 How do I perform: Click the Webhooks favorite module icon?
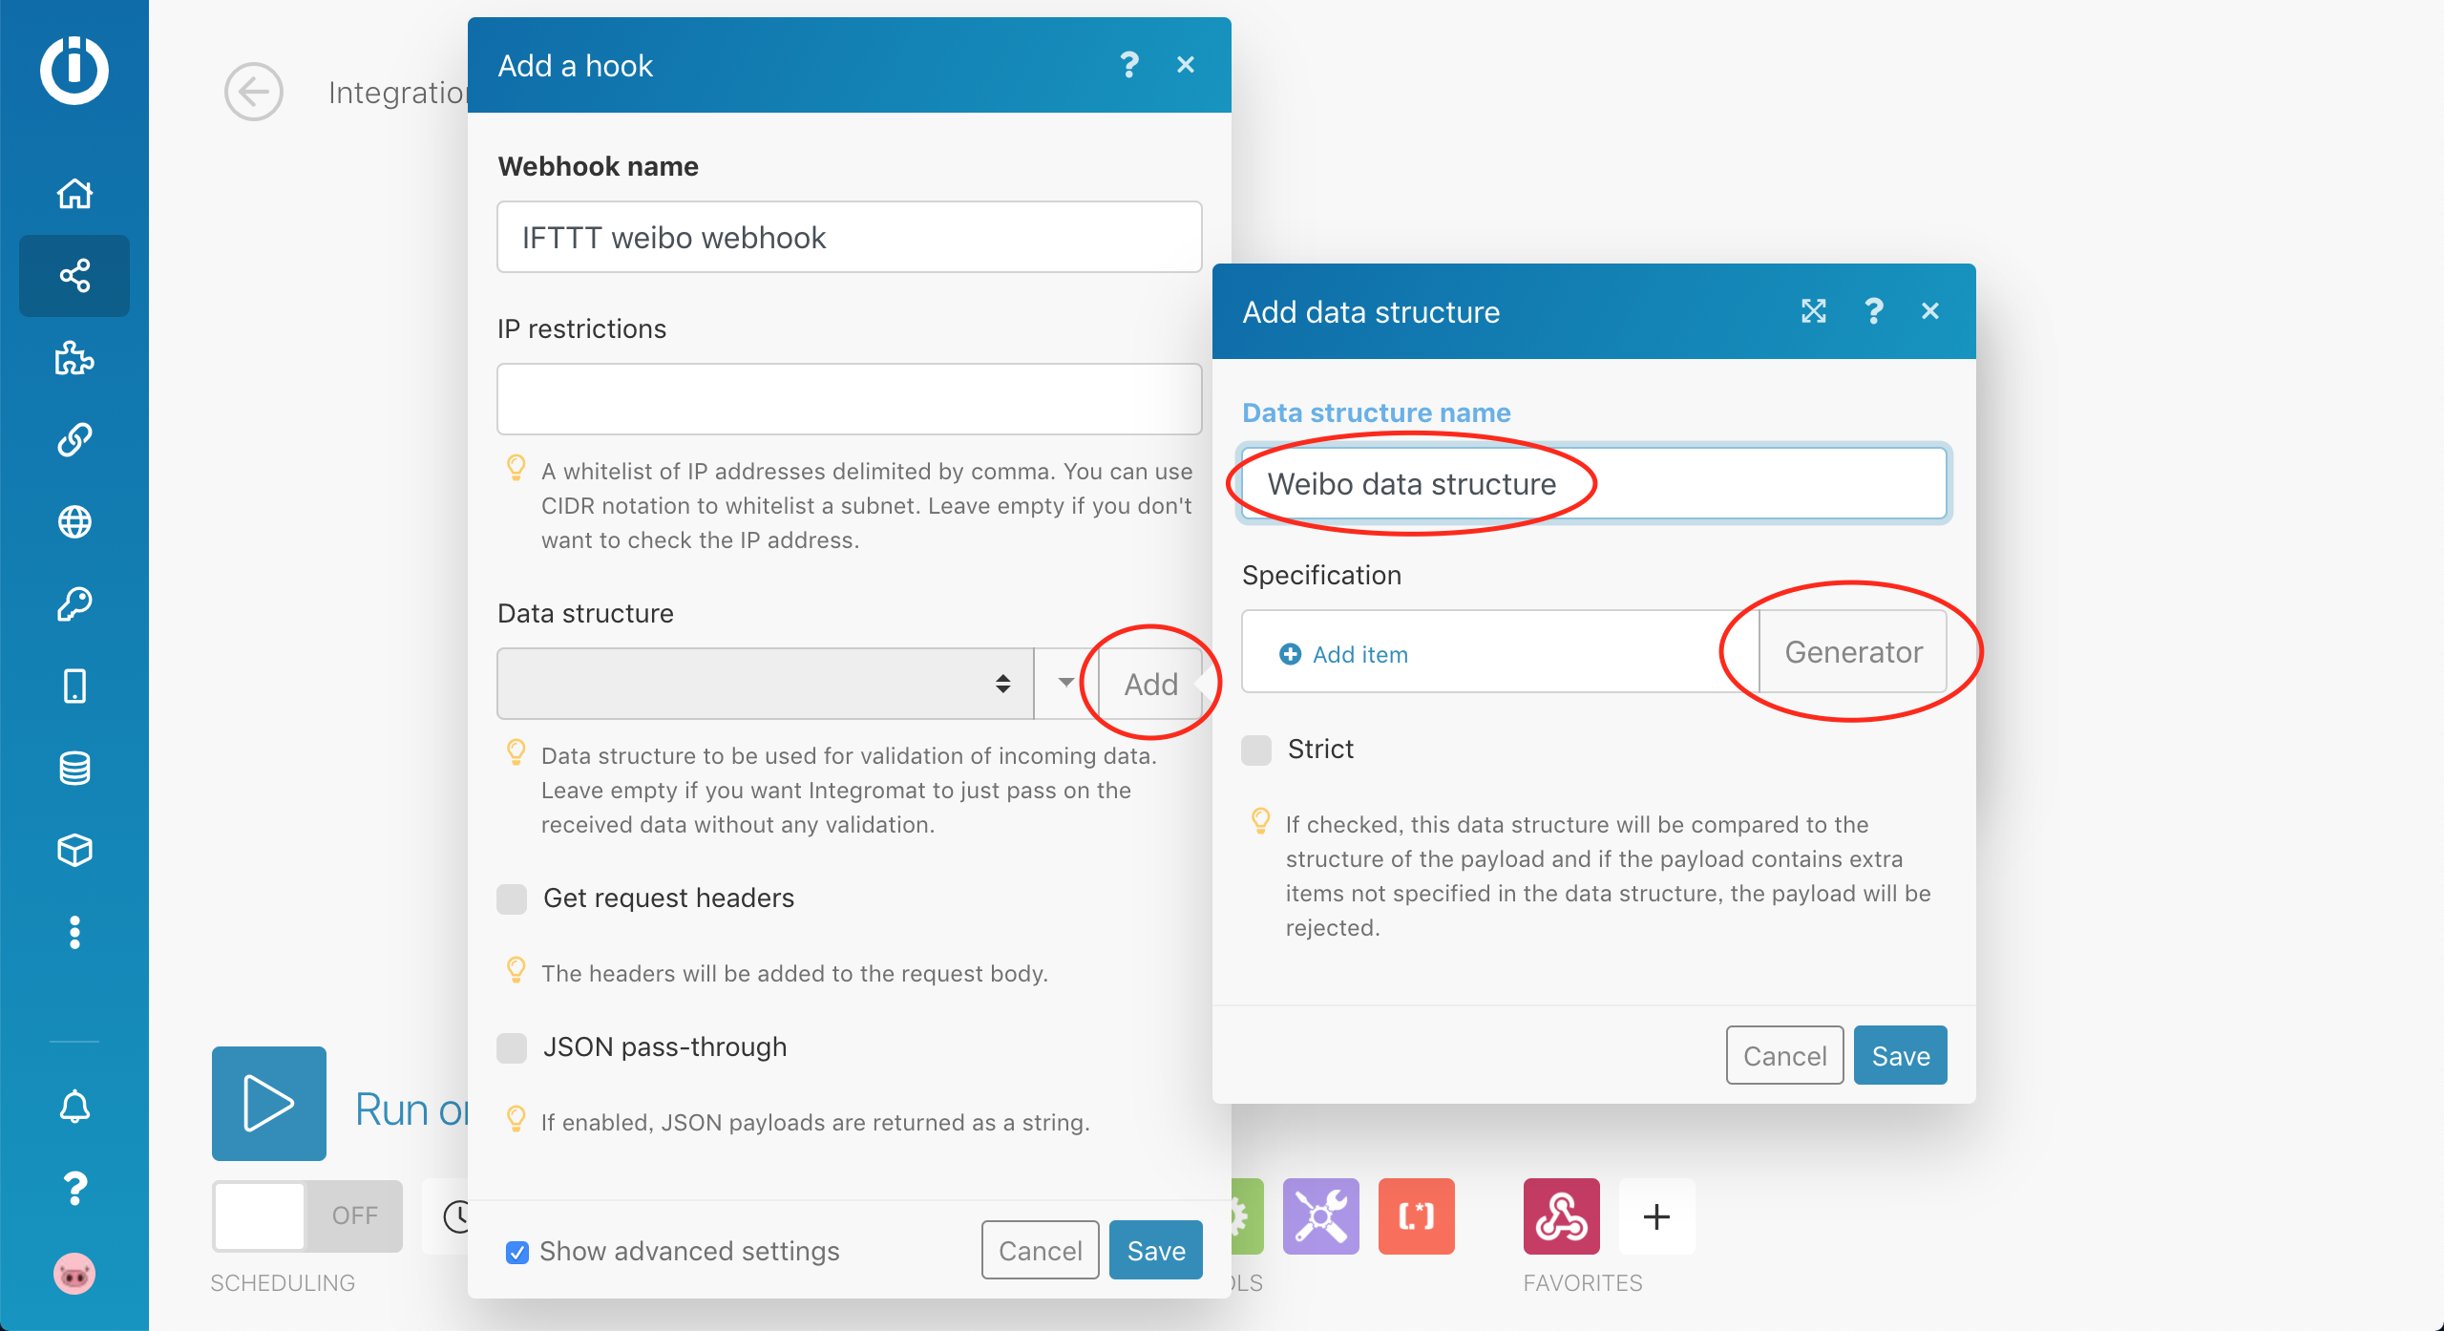tap(1561, 1215)
